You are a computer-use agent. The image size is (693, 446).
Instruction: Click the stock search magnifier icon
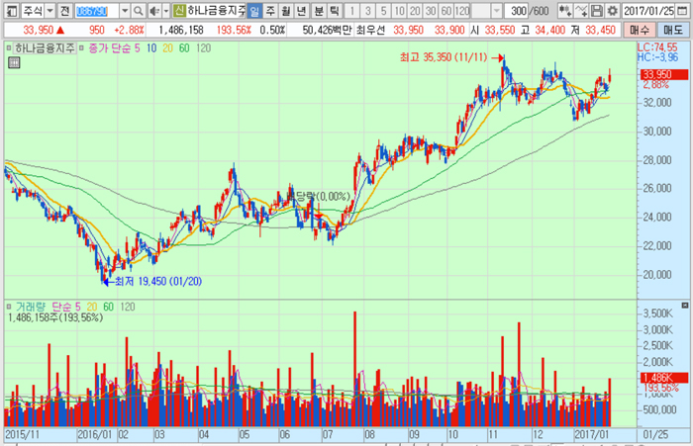tap(139, 10)
